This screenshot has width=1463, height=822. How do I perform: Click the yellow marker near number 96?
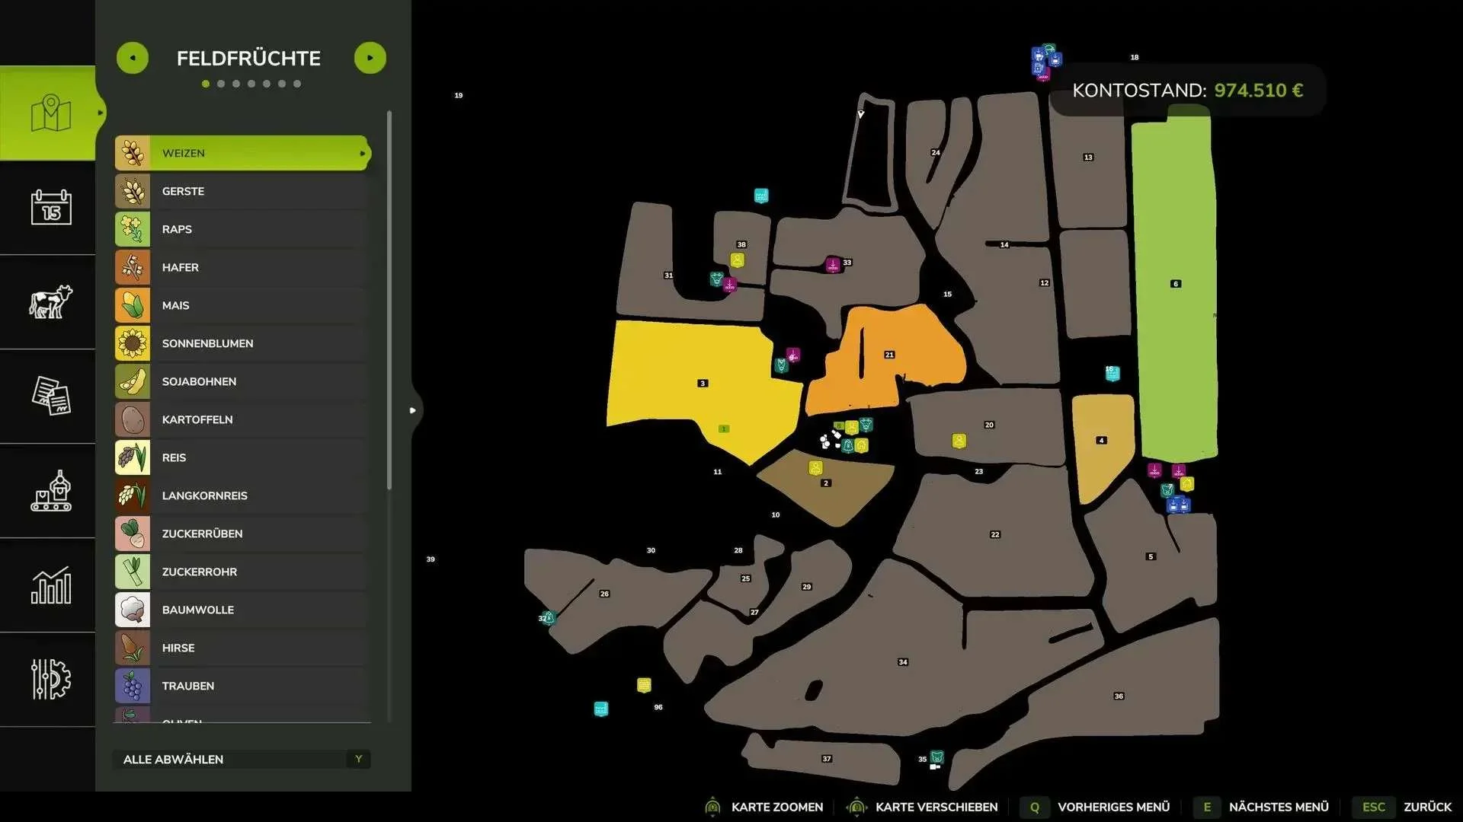[644, 685]
